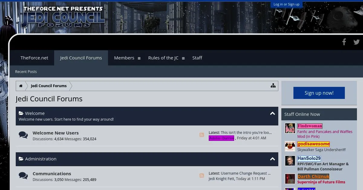Click the "Today at 1:11 PM" timestamp
The width and height of the screenshot is (363, 190).
(x=250, y=179)
